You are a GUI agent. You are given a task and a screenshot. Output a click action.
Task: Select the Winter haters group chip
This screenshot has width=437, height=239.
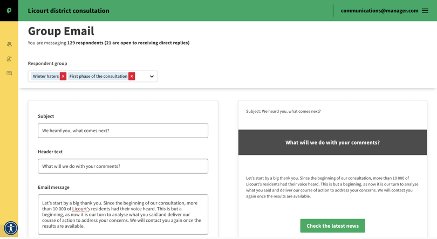[x=46, y=76]
